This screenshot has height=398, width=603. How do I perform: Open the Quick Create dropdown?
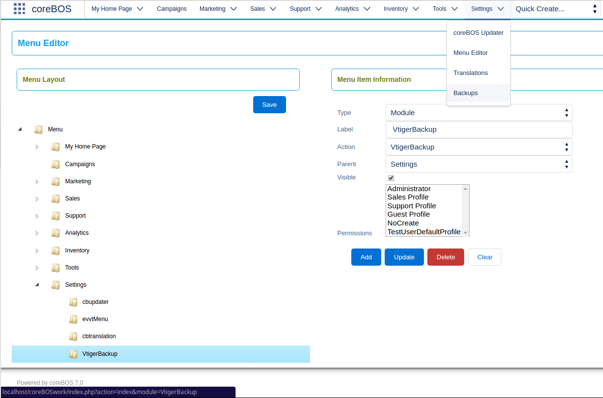coord(555,9)
